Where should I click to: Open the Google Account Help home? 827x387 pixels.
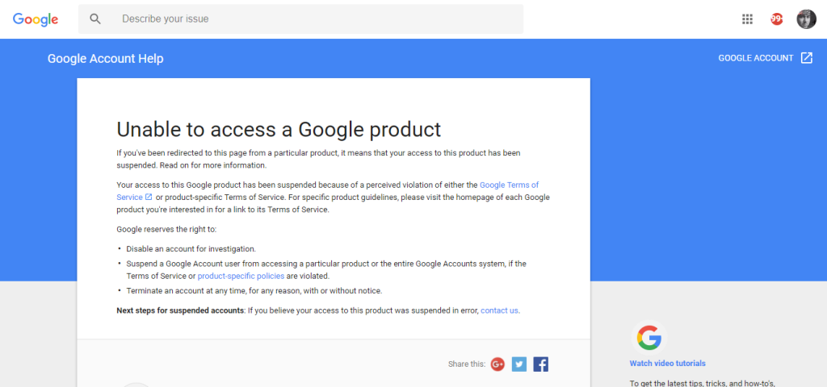(105, 59)
